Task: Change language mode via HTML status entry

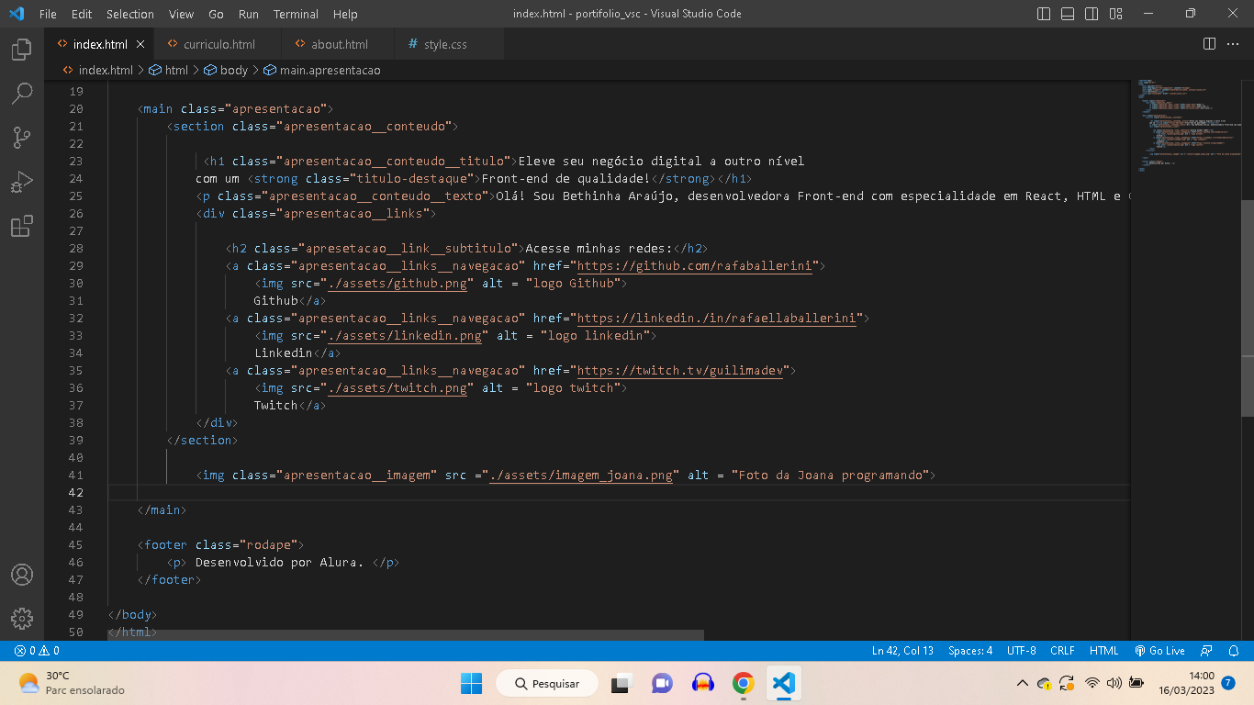Action: [1104, 651]
